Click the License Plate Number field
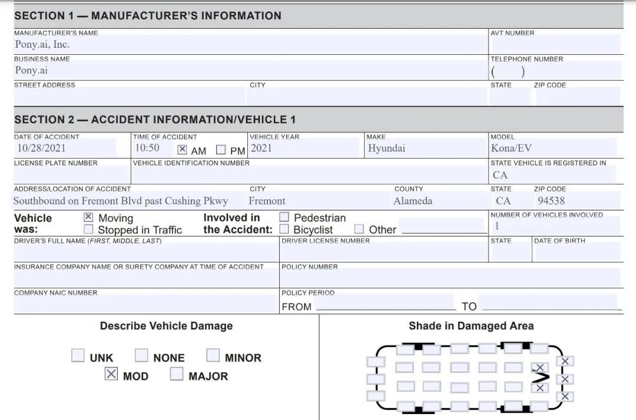This screenshot has height=420, width=636. [72, 175]
